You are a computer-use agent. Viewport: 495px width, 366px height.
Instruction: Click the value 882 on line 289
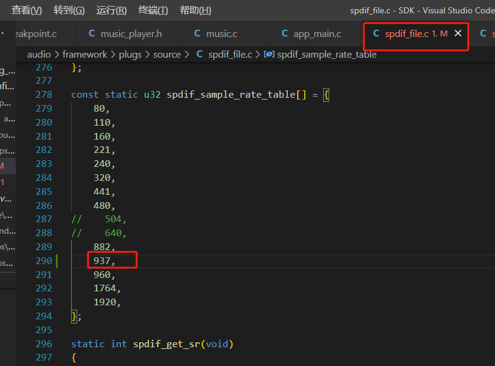pyautogui.click(x=101, y=247)
